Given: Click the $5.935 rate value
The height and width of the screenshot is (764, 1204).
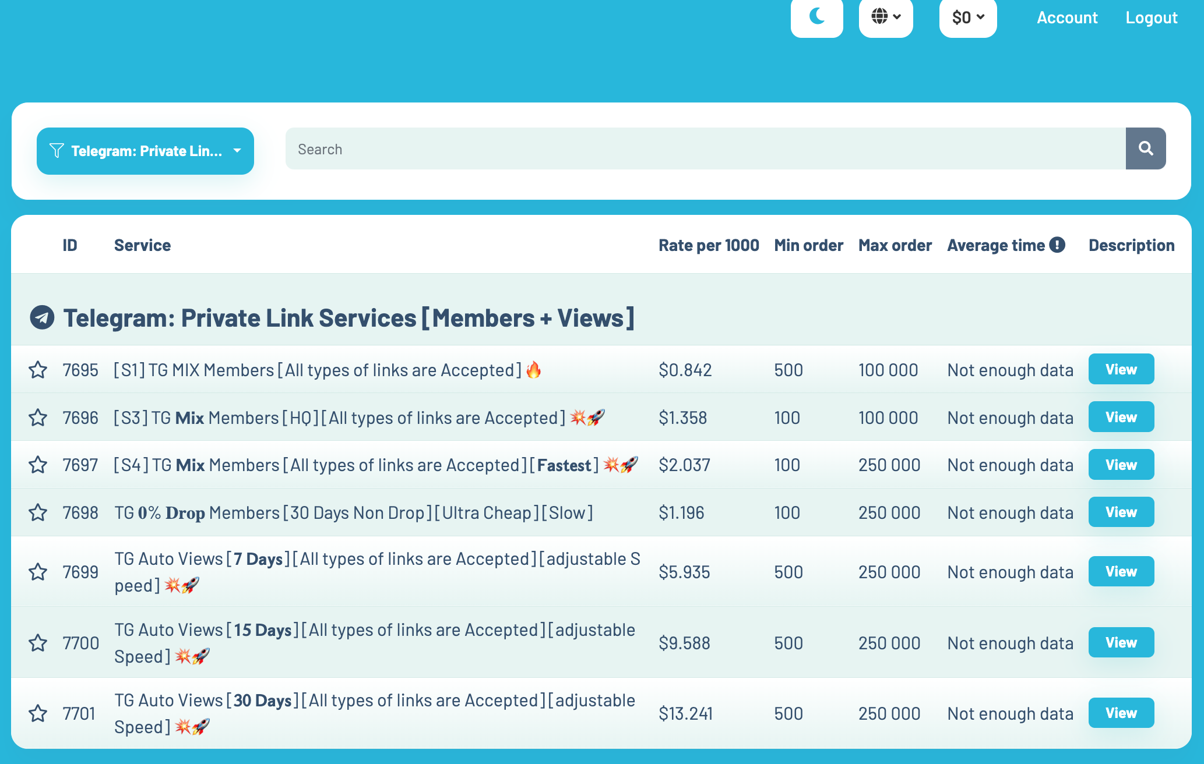Looking at the screenshot, I should click(x=685, y=572).
